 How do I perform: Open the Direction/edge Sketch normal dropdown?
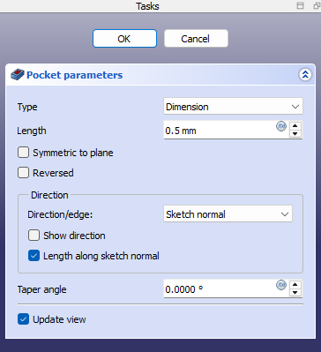pos(228,214)
